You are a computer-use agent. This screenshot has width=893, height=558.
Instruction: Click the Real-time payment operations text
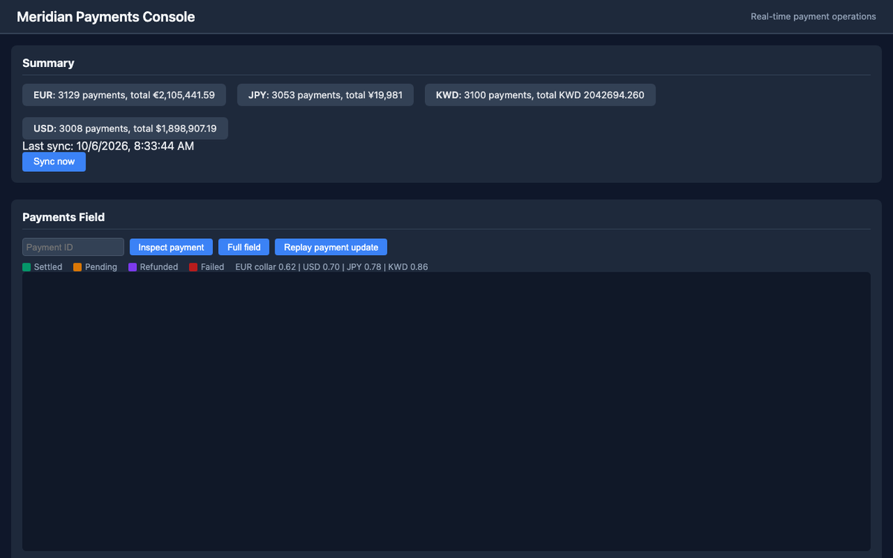813,17
